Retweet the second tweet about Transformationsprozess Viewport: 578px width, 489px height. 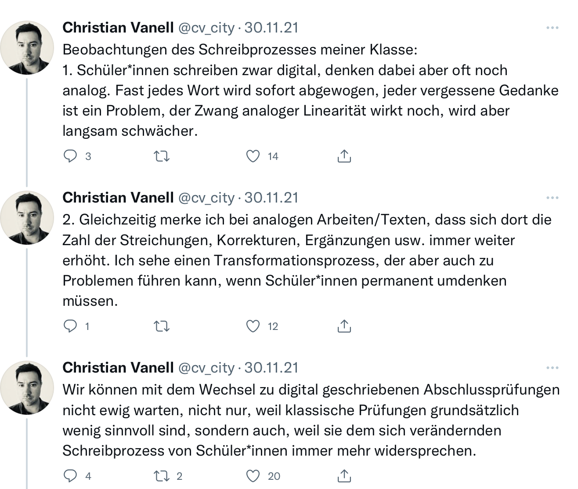(x=162, y=326)
